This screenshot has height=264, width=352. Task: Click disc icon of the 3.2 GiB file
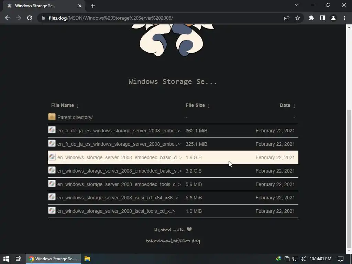(x=52, y=170)
